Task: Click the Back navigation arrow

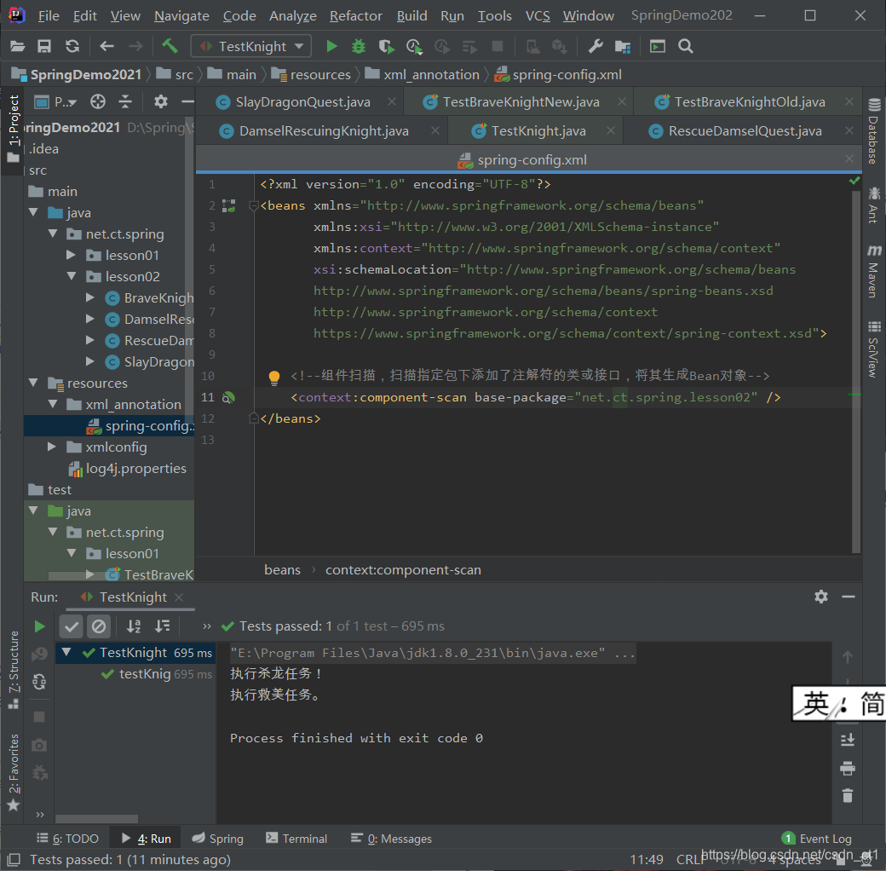Action: coord(106,46)
